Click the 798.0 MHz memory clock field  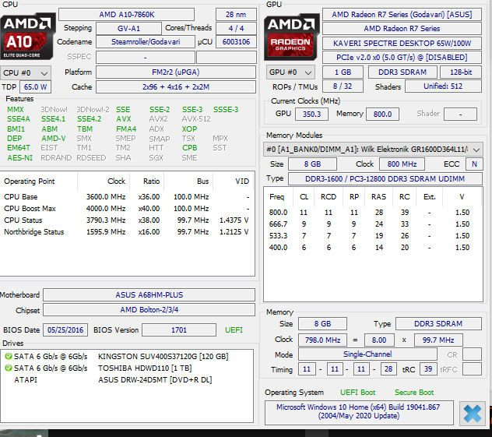tap(322, 340)
